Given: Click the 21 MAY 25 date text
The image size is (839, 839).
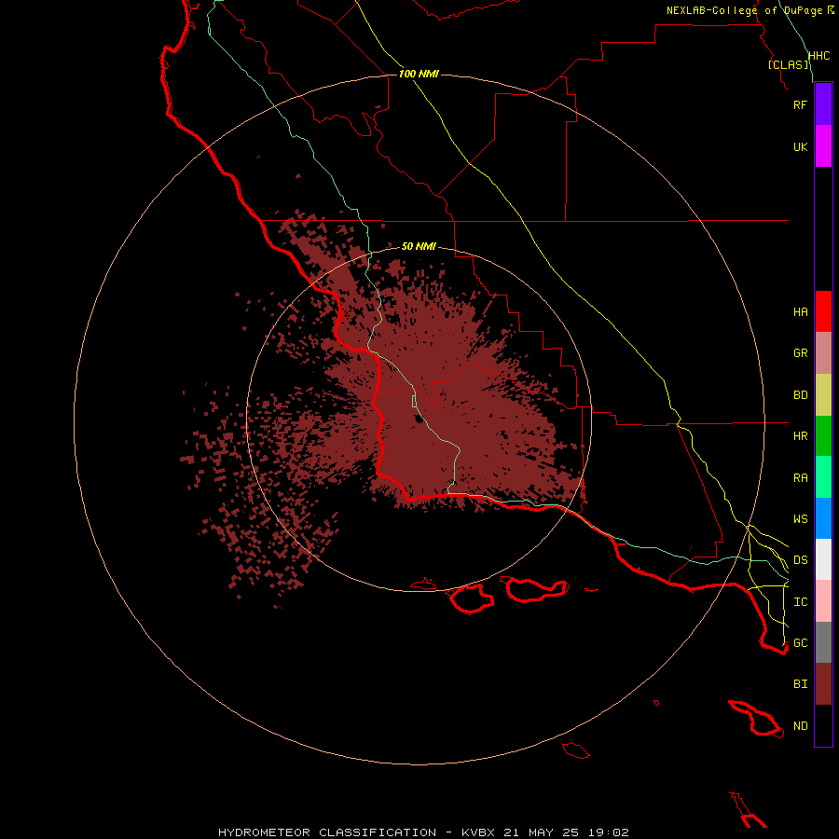Looking at the screenshot, I should coord(541,832).
